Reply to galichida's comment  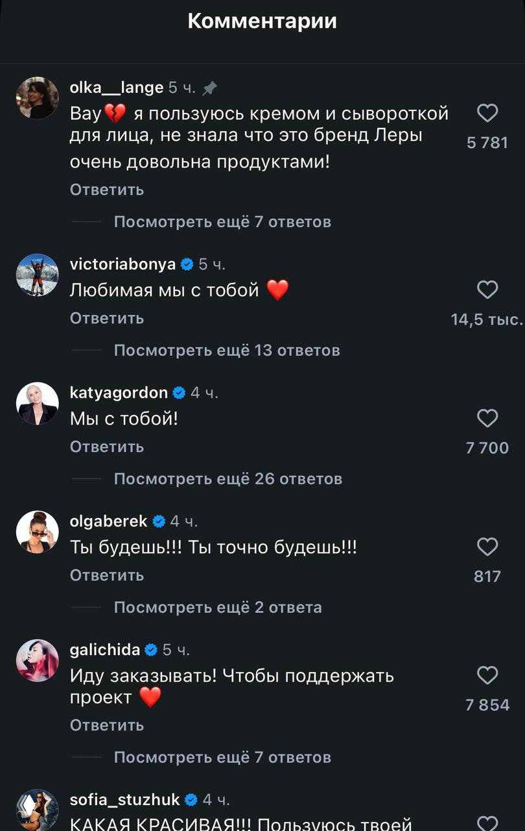point(106,725)
